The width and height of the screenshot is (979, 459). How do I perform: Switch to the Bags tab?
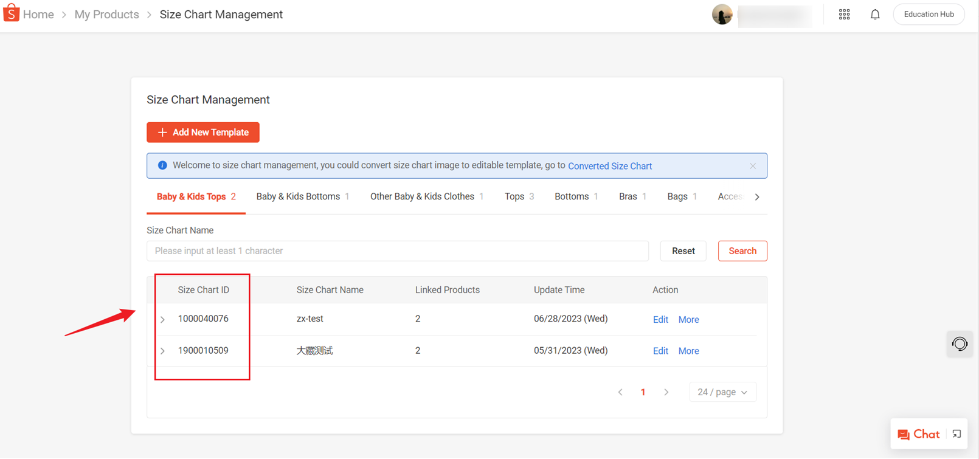point(682,196)
